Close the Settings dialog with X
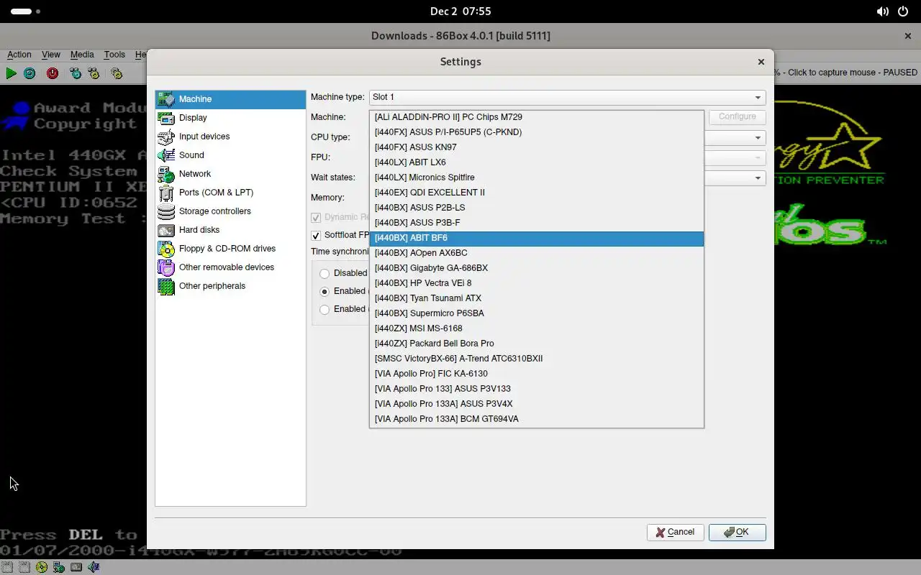 [761, 62]
